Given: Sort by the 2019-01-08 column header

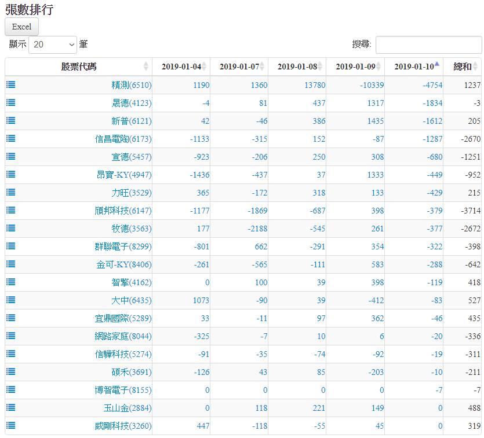Looking at the screenshot, I should point(297,67).
